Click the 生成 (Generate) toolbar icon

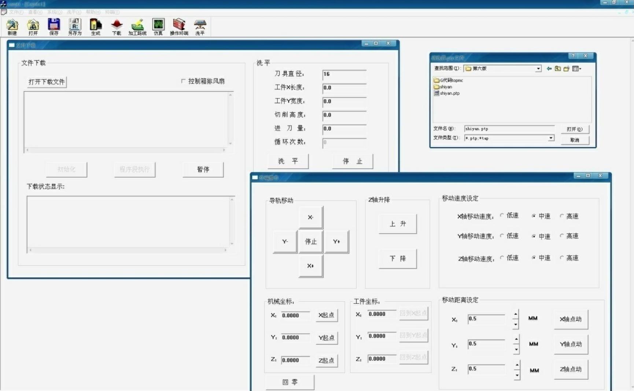(96, 27)
